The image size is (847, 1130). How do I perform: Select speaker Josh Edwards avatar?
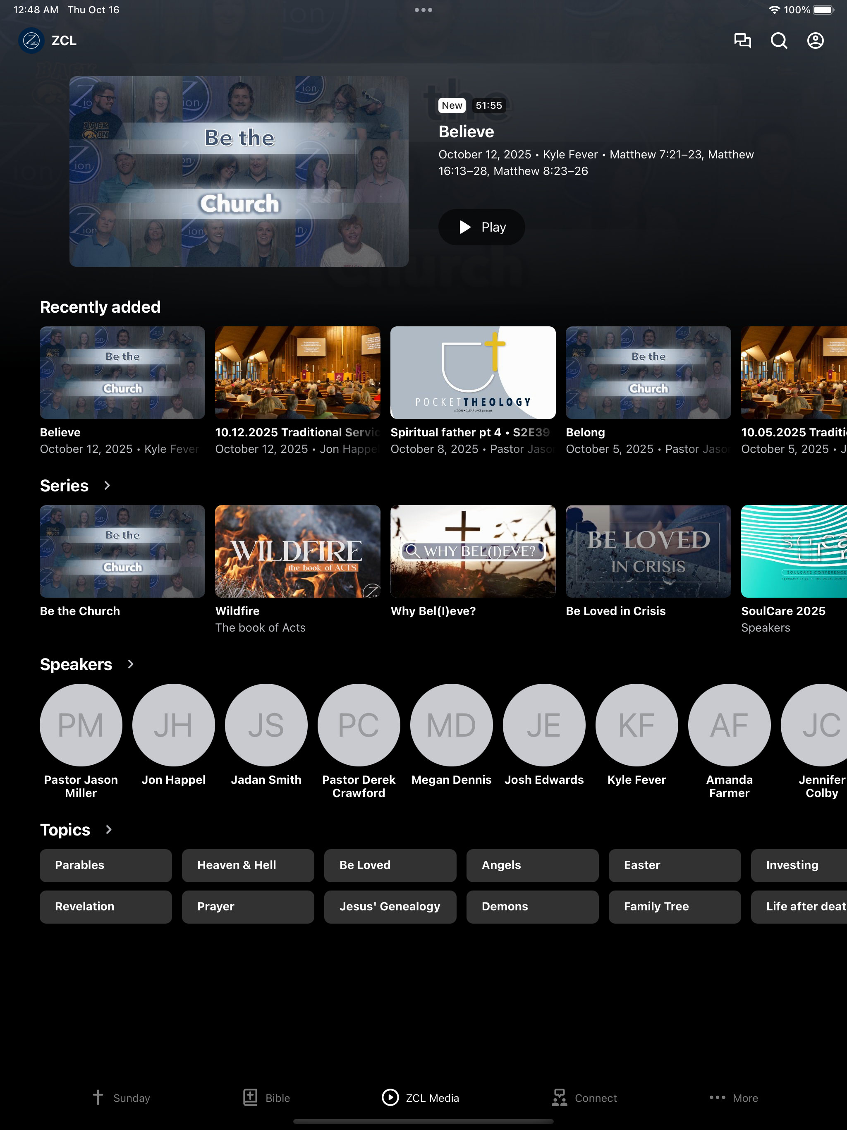544,725
